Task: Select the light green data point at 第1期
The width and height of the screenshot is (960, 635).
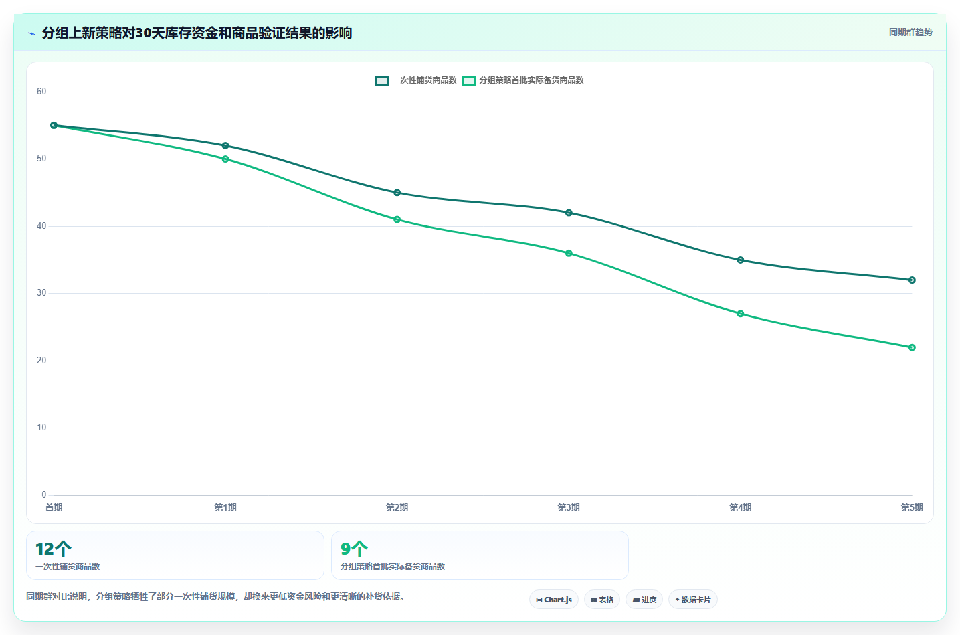Action: (225, 159)
